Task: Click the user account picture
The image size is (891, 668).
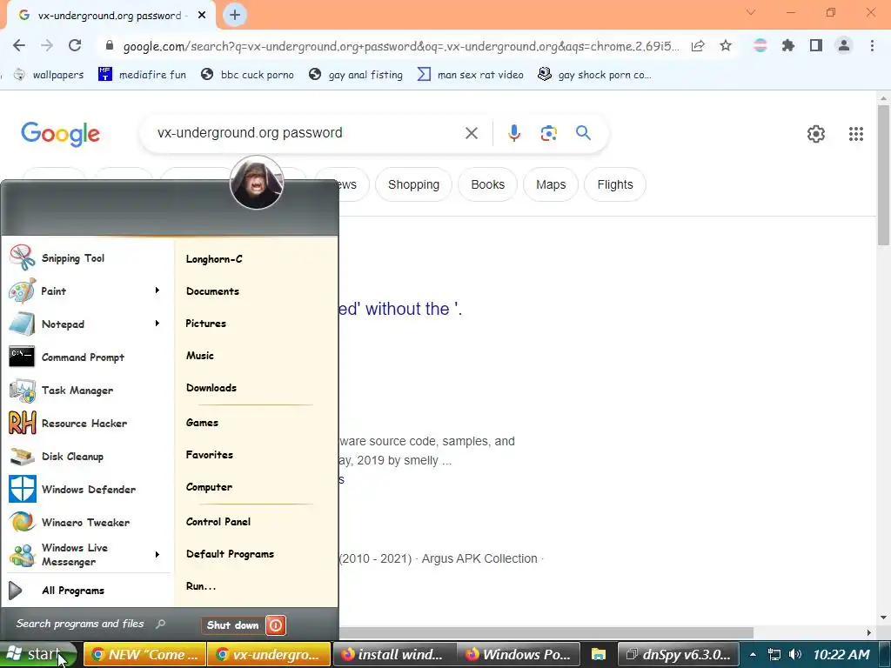Action: point(257,183)
